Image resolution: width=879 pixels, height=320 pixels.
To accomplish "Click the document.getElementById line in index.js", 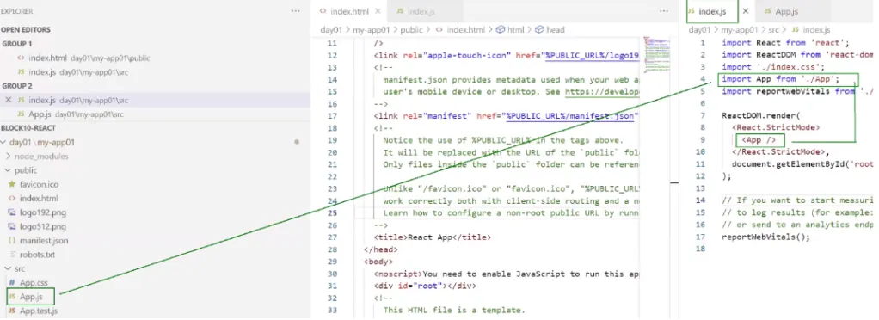I will pos(802,163).
